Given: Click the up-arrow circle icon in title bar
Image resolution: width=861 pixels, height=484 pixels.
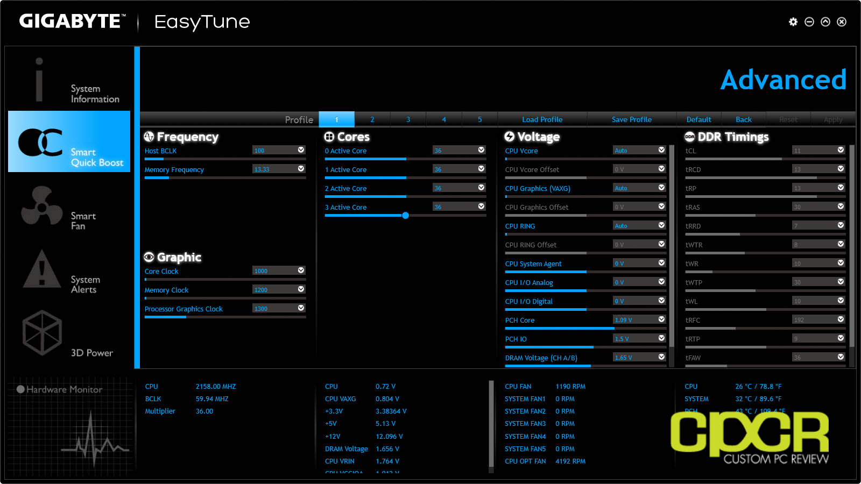Looking at the screenshot, I should click(825, 22).
